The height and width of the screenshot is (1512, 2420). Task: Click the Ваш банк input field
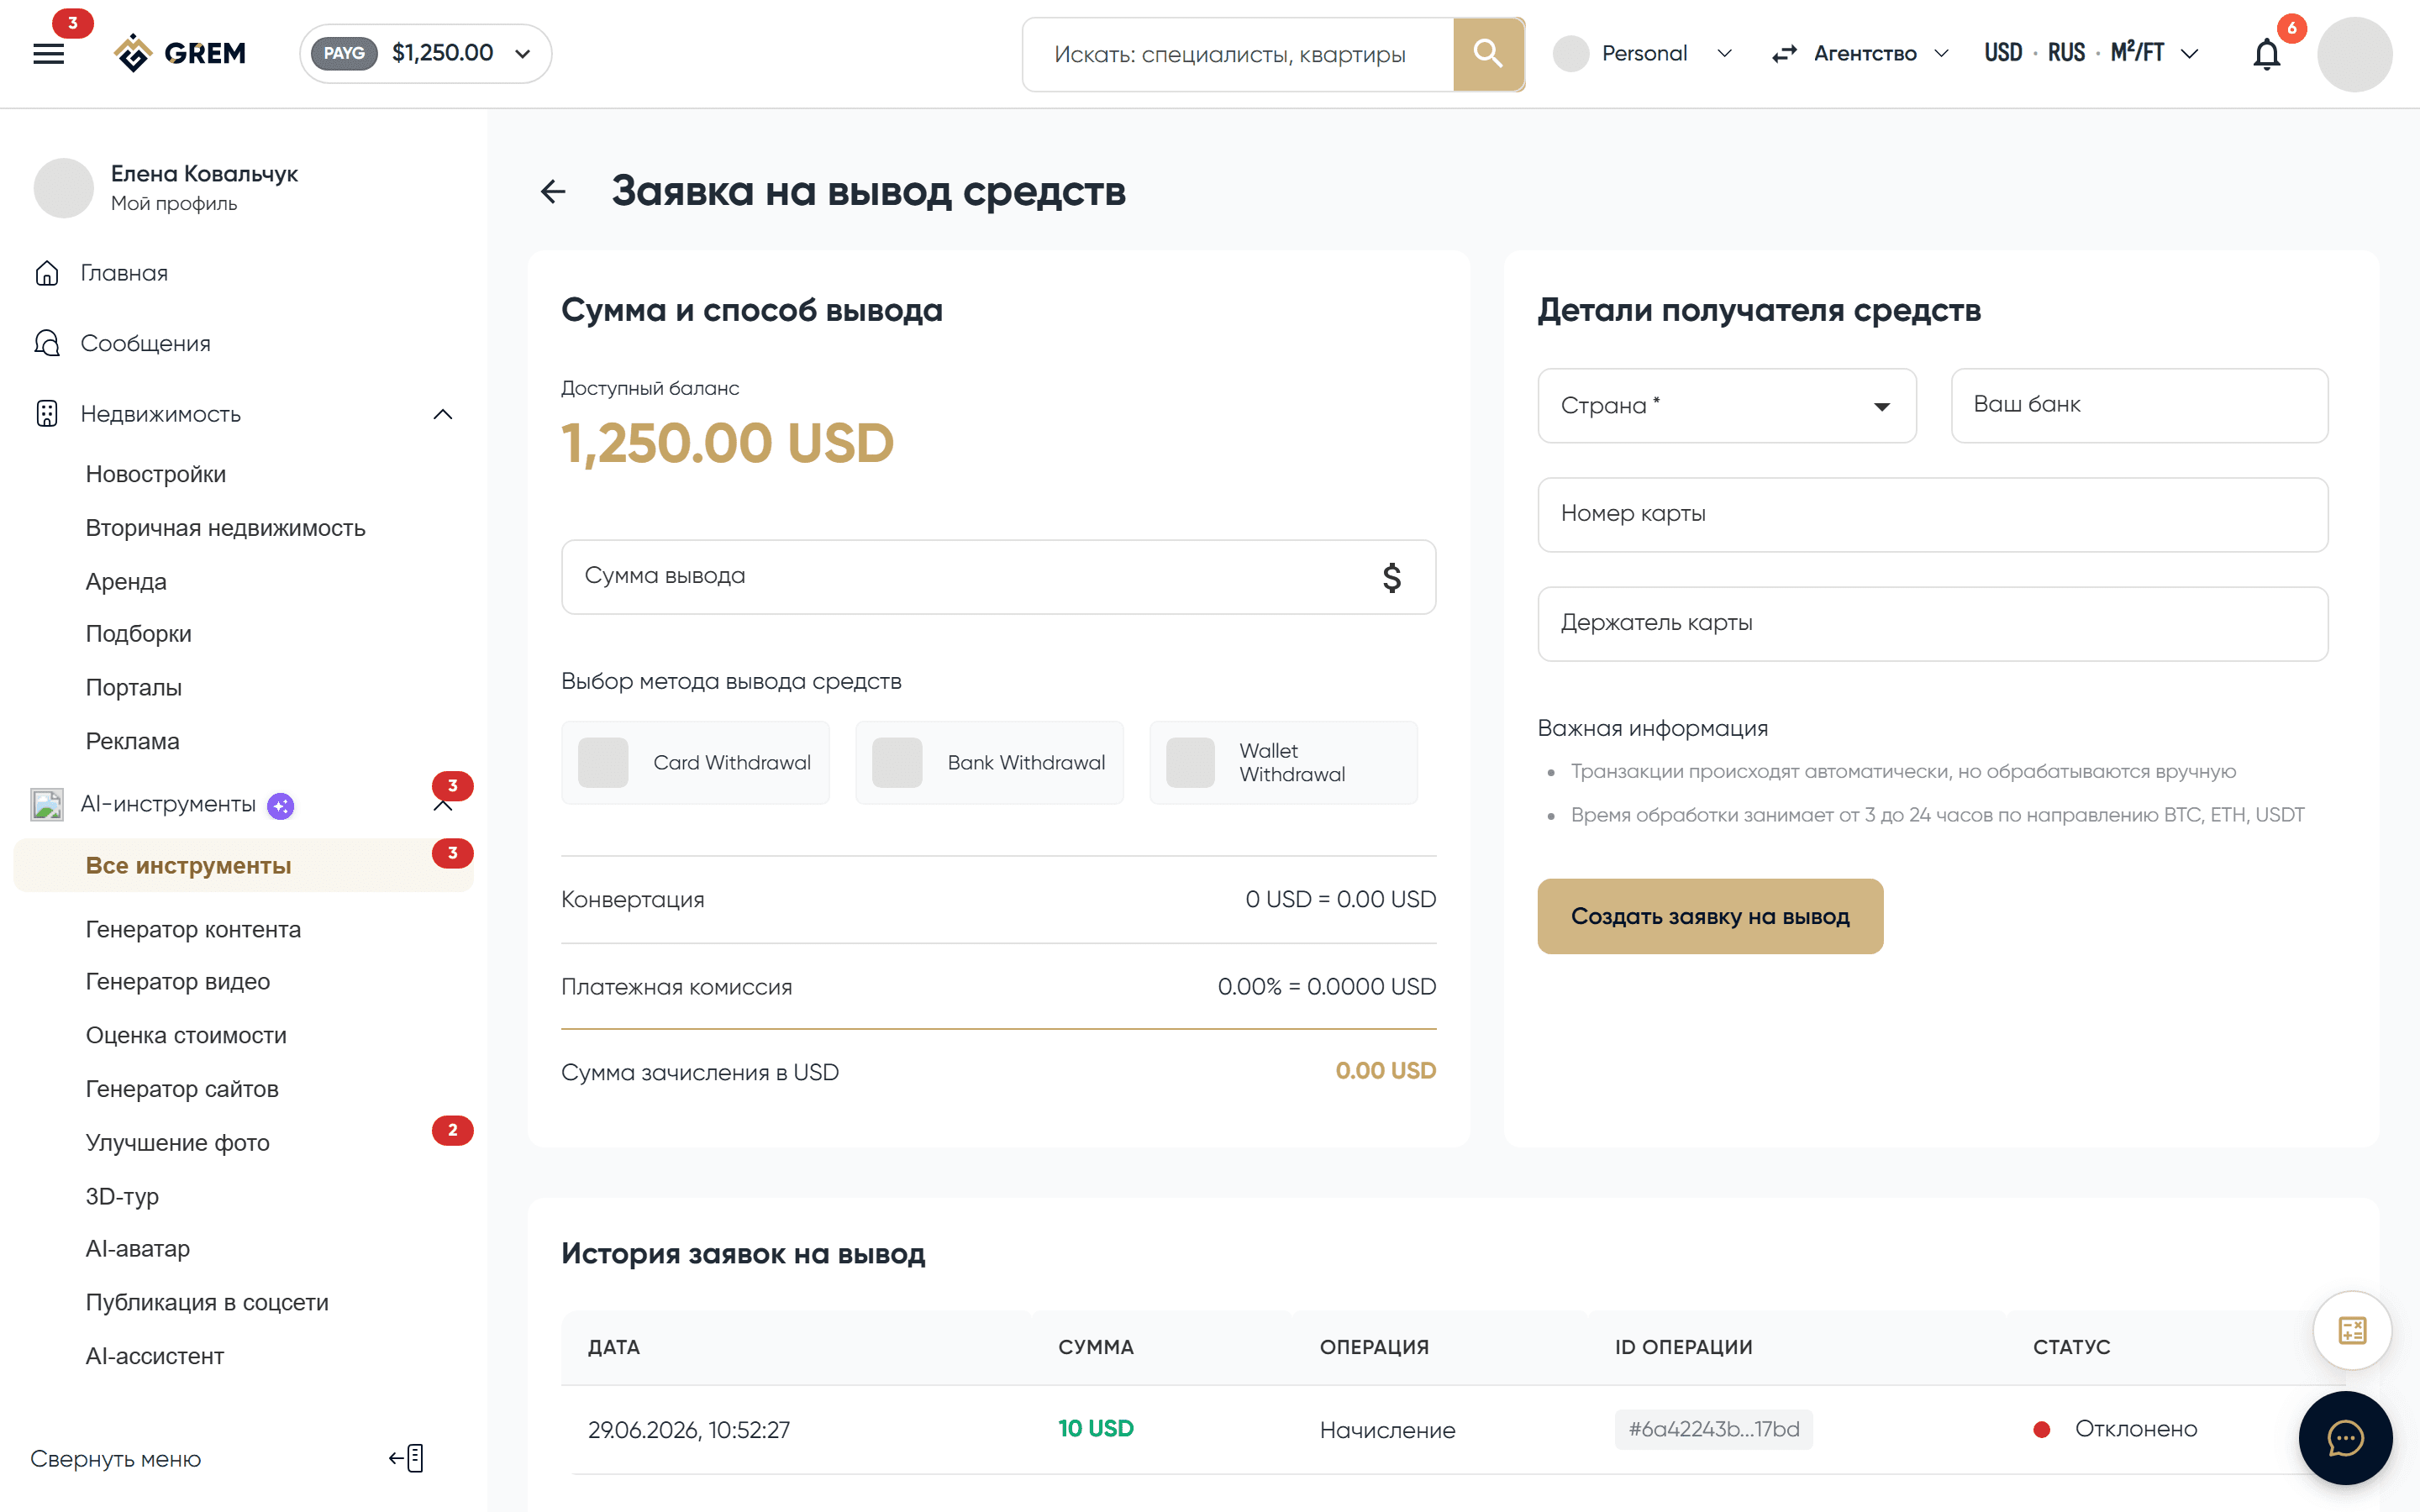[2139, 406]
